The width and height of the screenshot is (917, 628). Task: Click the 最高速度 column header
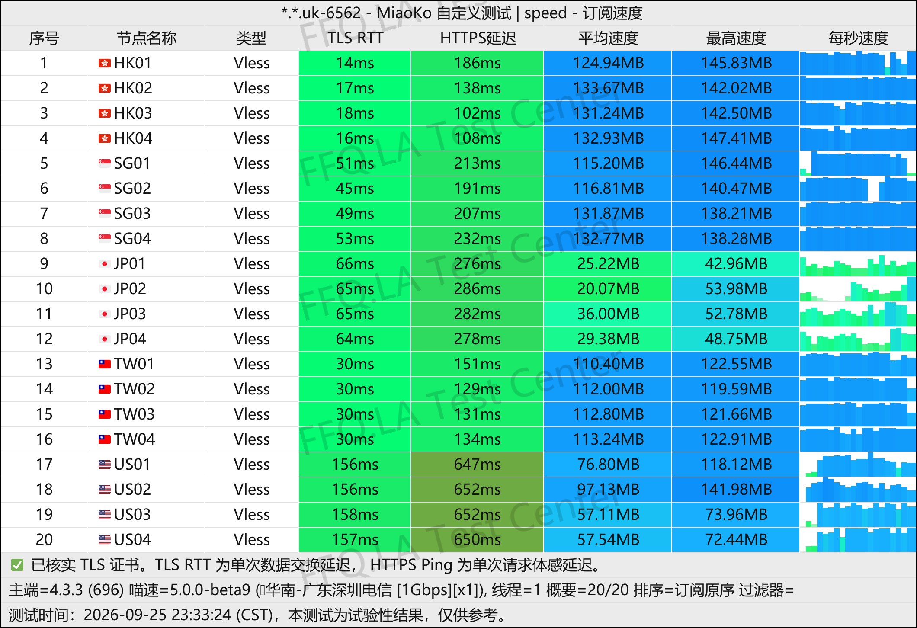736,38
